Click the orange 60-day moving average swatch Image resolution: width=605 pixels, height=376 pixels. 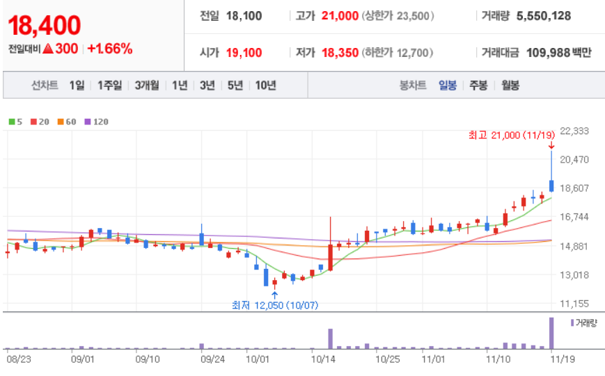click(x=61, y=122)
